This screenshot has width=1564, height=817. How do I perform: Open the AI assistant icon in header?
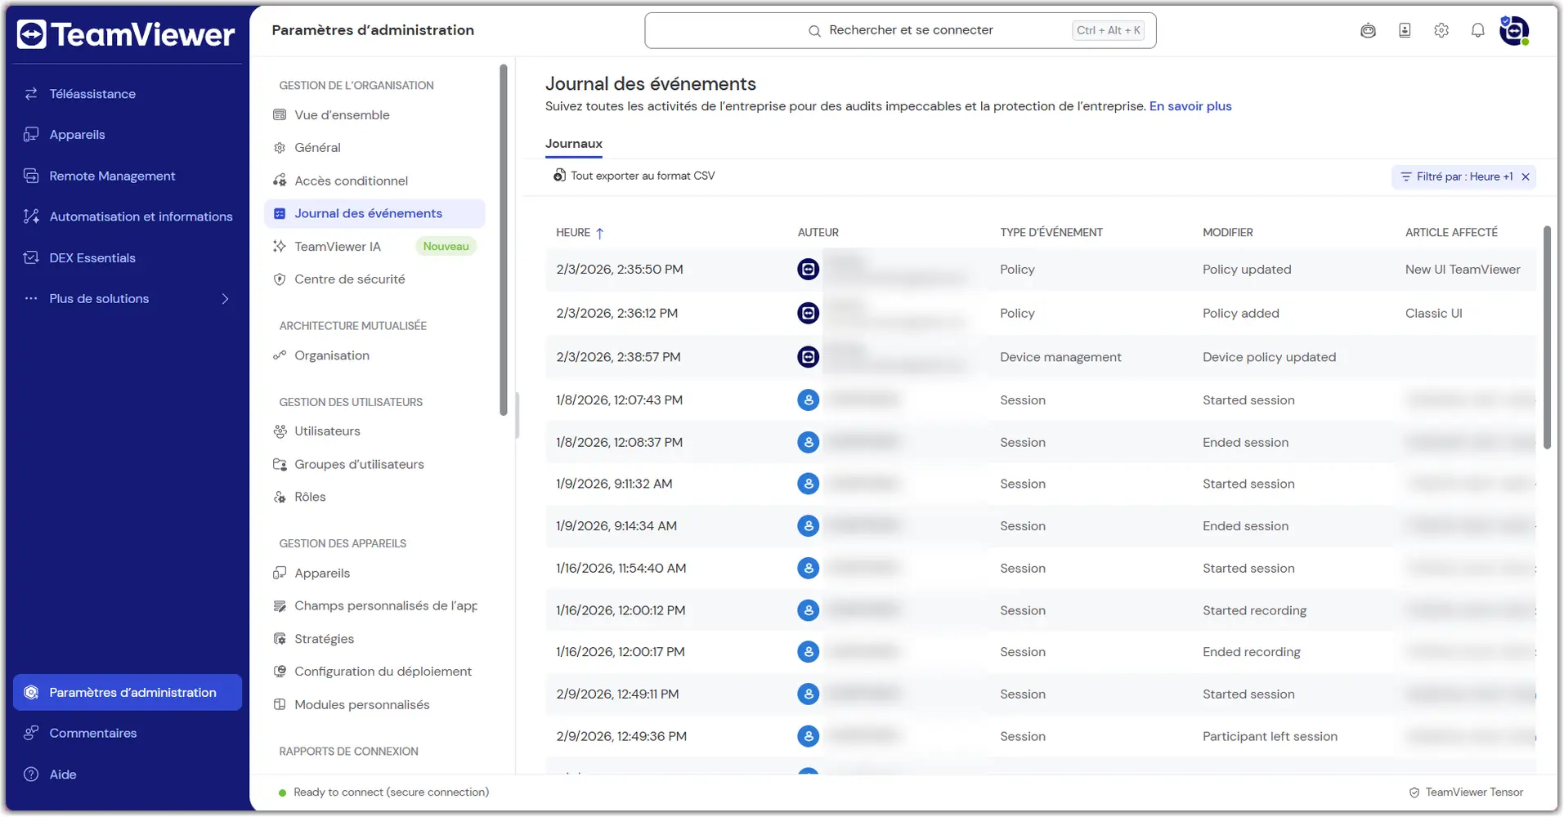[1368, 31]
